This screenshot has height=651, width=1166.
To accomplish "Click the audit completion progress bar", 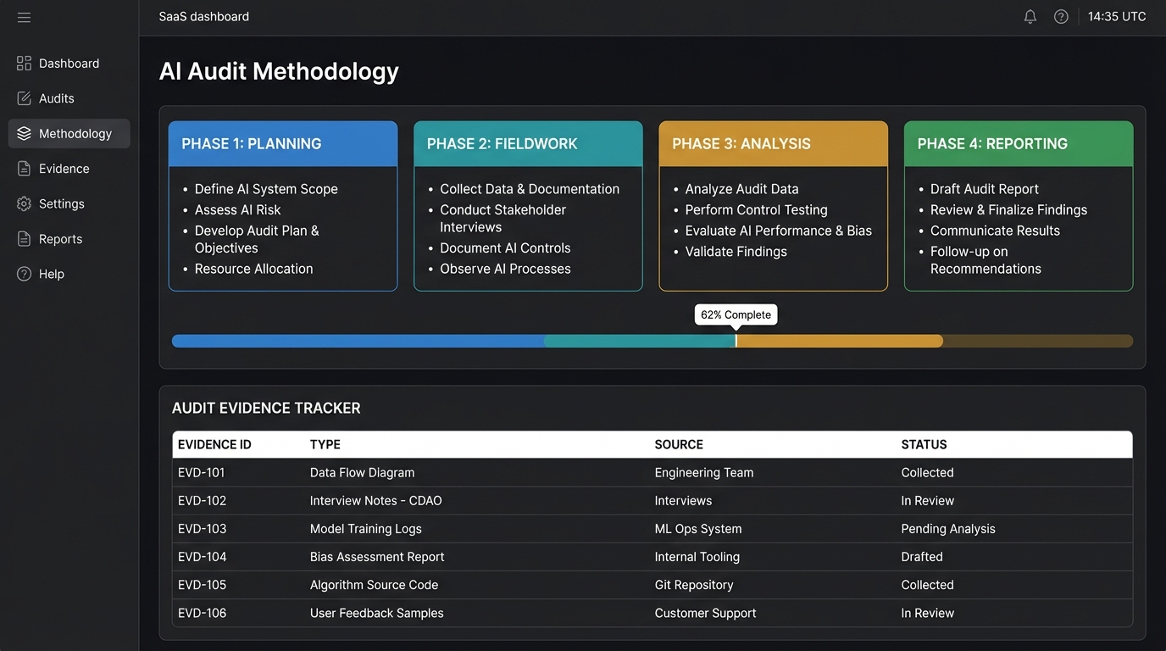I will tap(652, 340).
